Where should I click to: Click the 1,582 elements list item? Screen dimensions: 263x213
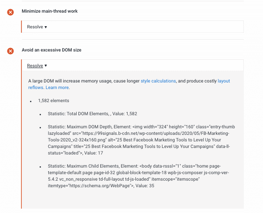(54, 100)
